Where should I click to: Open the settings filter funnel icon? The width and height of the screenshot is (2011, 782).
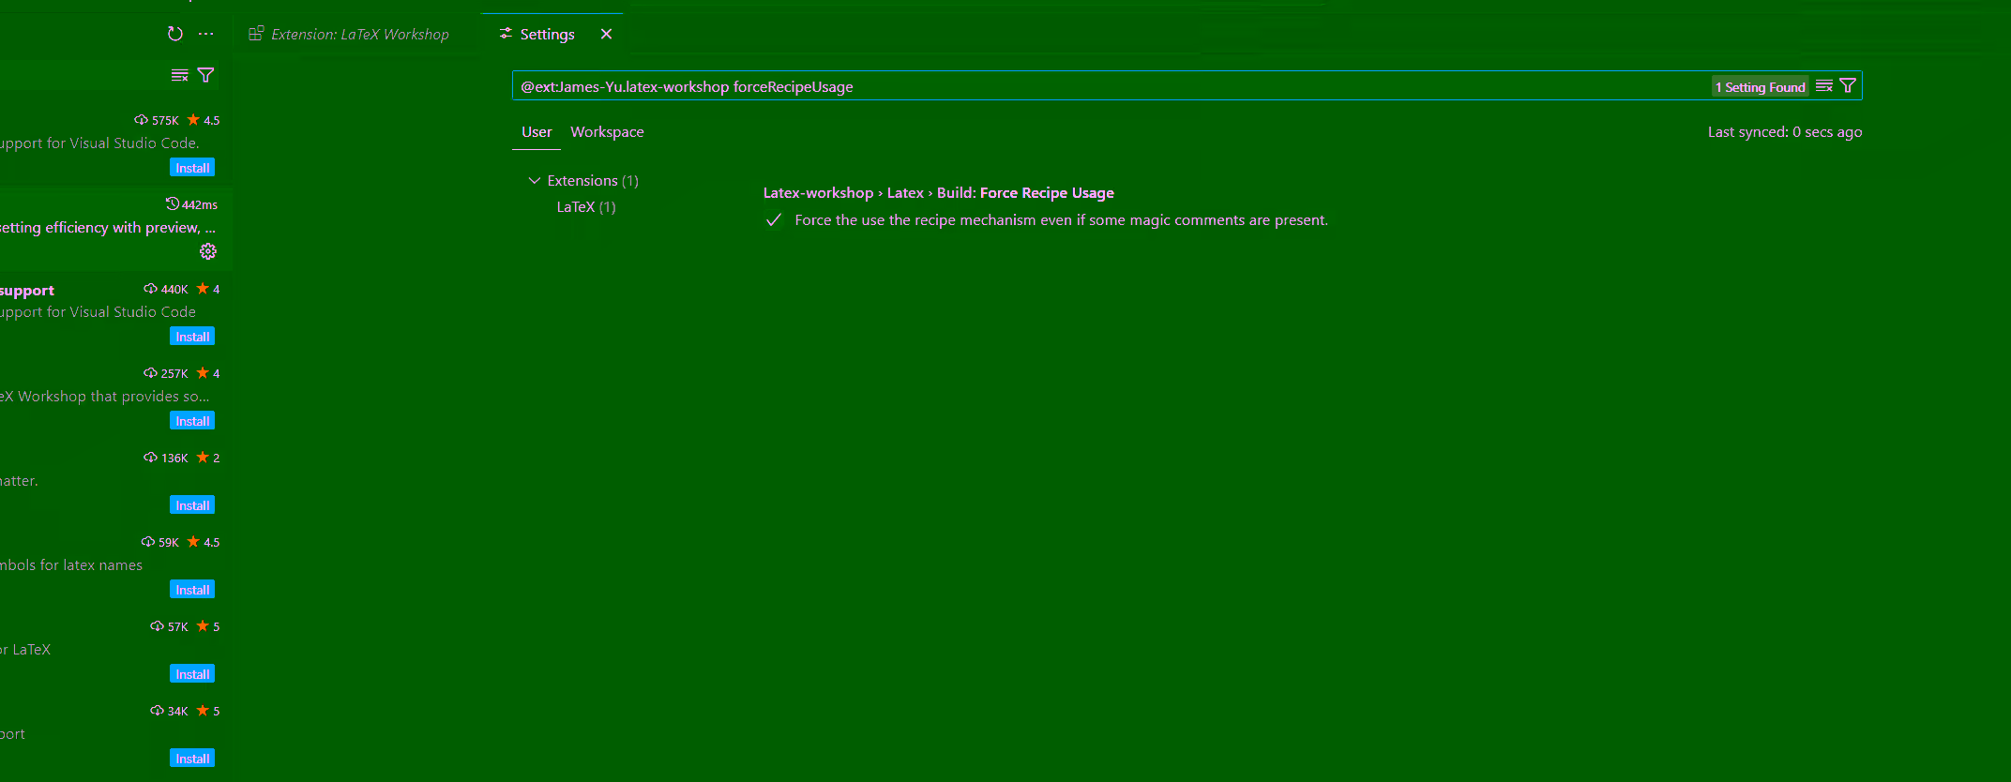[1848, 86]
